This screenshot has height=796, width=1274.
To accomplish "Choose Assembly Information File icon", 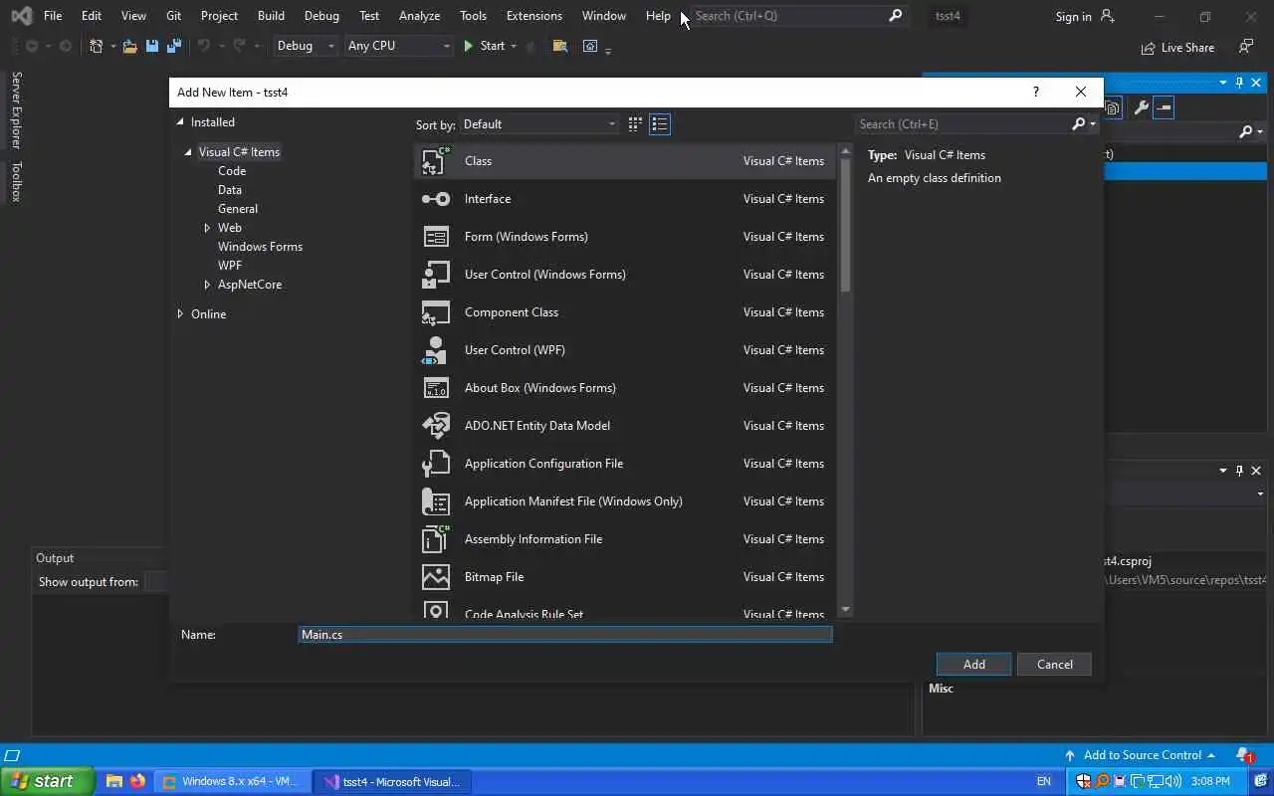I will (x=436, y=539).
